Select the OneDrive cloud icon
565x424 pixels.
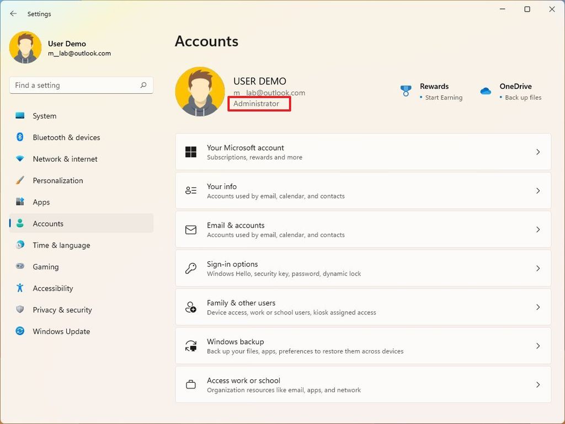pos(486,90)
